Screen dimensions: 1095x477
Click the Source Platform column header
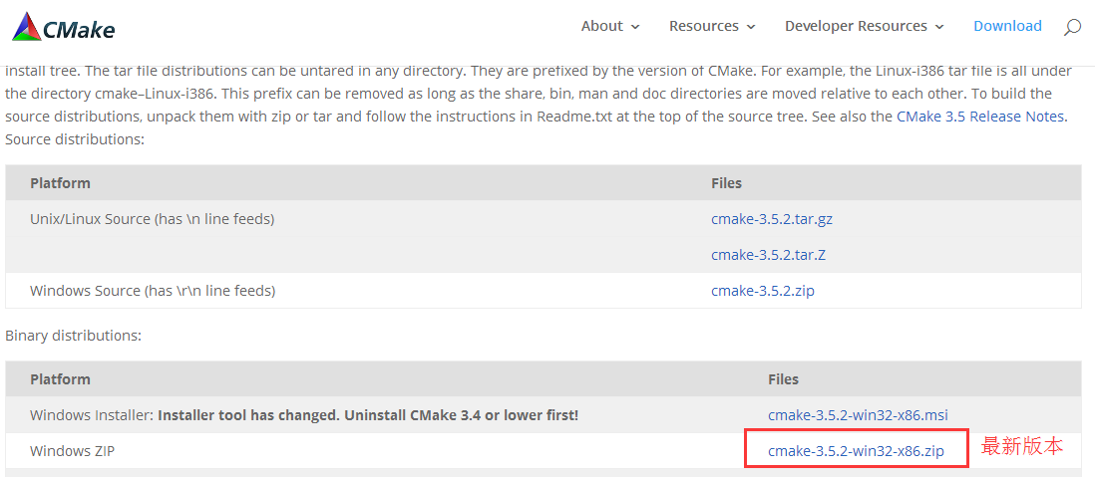click(60, 183)
